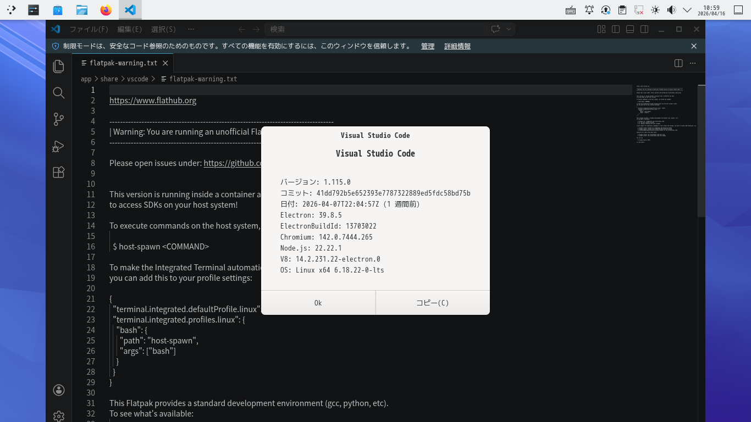This screenshot has width=751, height=422.
Task: Open the Accounts menu in activity bar
Action: pos(59,390)
